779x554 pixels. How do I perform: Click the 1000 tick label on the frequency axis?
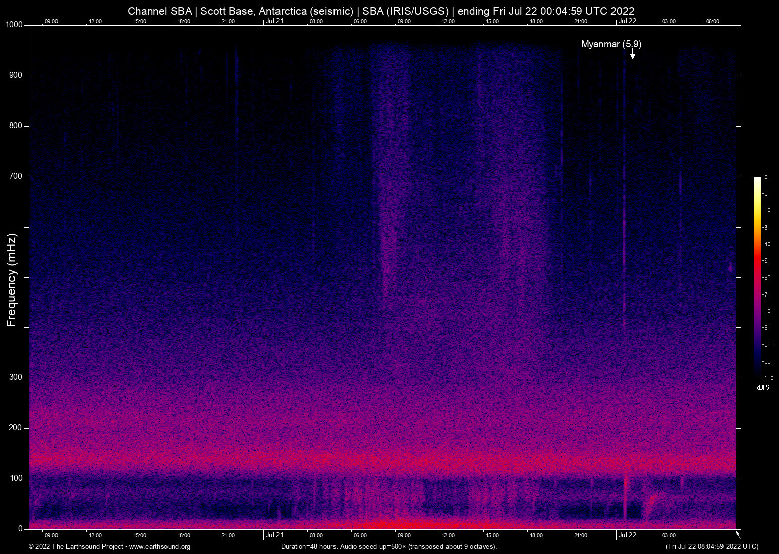(14, 25)
